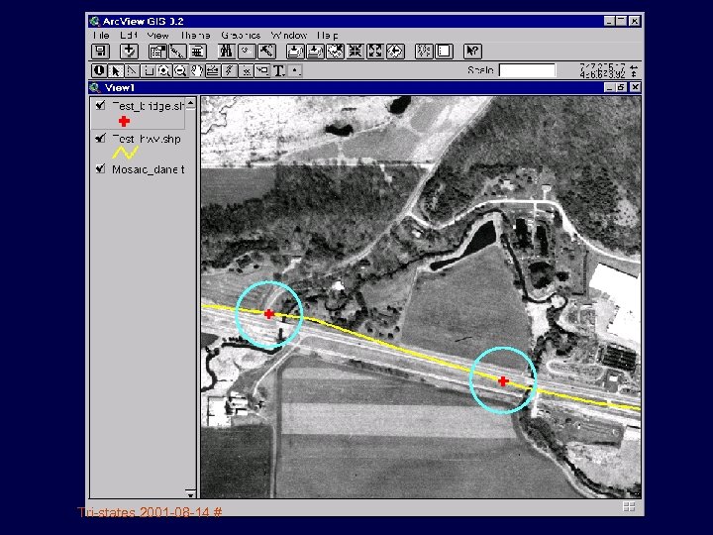Select the Label tool
Image resolution: width=713 pixels, height=535 pixels.
click(x=262, y=71)
